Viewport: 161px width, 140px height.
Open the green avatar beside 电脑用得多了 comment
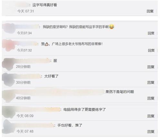(x=8, y=112)
